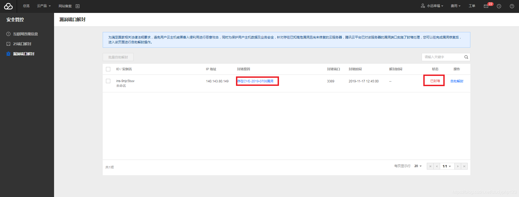This screenshot has width=519, height=197.
Task: Check the box for instance ins-9njc5buv
Action: point(108,81)
